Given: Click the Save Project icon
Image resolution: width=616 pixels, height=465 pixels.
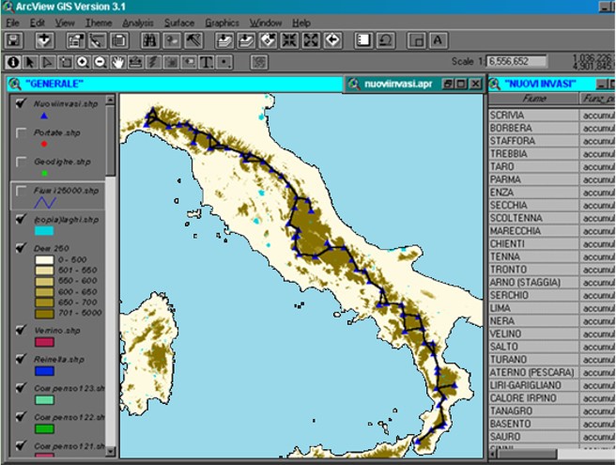Looking at the screenshot, I should (14, 40).
